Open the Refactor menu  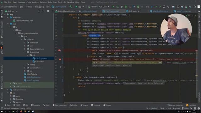pyautogui.click(x=43, y=2)
